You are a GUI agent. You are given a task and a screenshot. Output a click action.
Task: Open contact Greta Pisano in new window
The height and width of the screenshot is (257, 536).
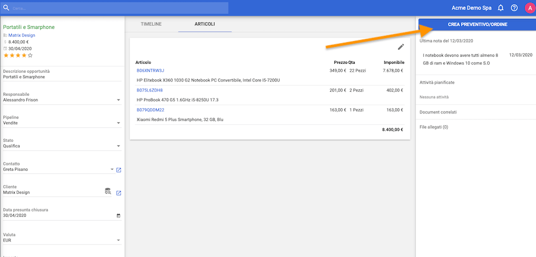118,170
